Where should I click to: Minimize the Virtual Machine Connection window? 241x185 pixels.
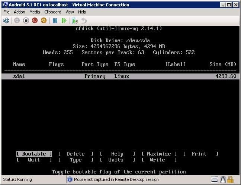pos(223,5)
